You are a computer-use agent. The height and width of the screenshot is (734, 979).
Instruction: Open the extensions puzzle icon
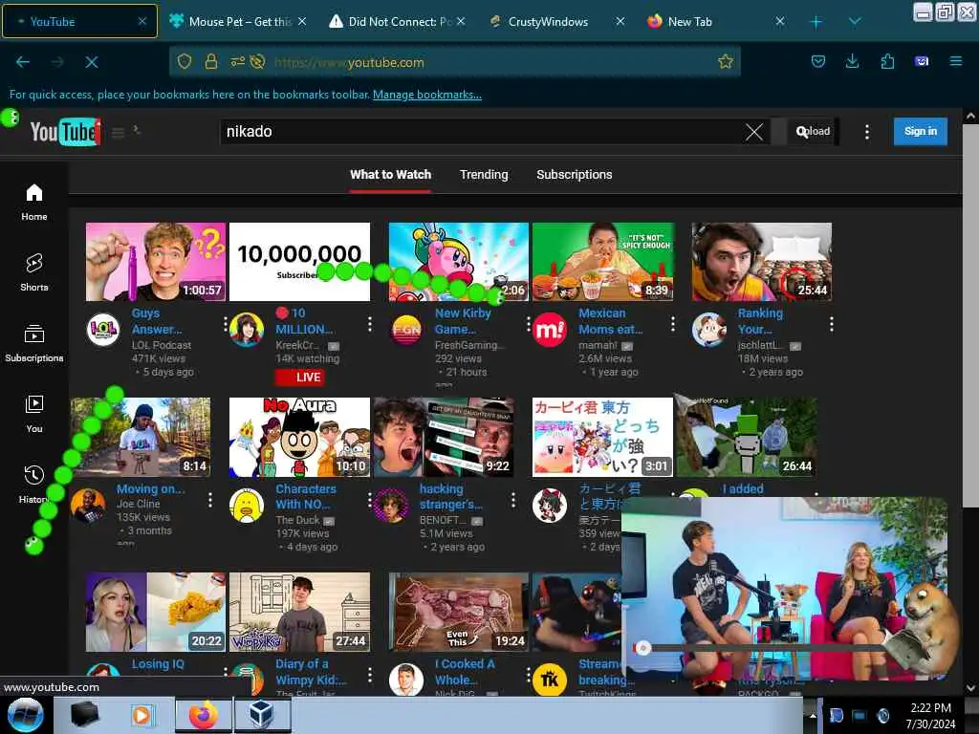click(x=887, y=62)
